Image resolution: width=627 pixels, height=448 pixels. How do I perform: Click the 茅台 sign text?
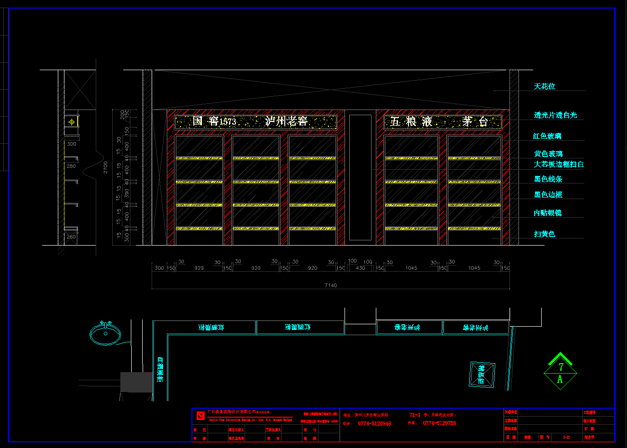[475, 122]
